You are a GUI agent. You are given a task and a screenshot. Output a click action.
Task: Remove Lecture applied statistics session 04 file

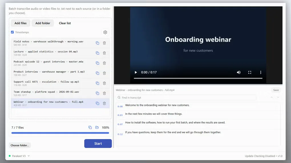(104, 53)
